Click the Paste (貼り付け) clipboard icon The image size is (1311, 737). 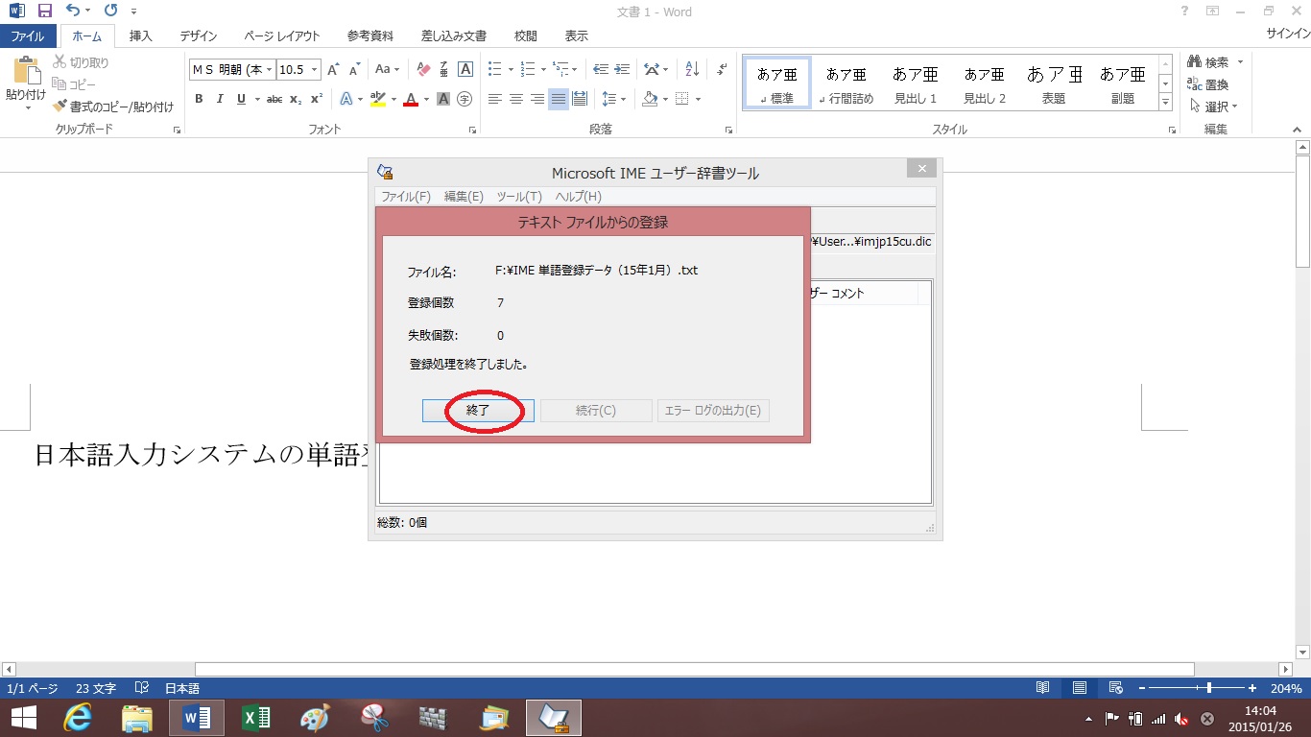(26, 72)
